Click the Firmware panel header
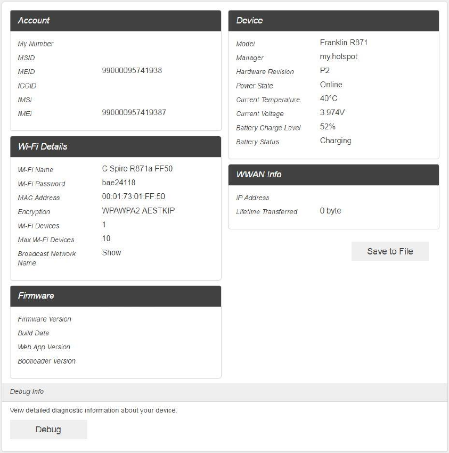449x453 pixels. pyautogui.click(x=116, y=296)
